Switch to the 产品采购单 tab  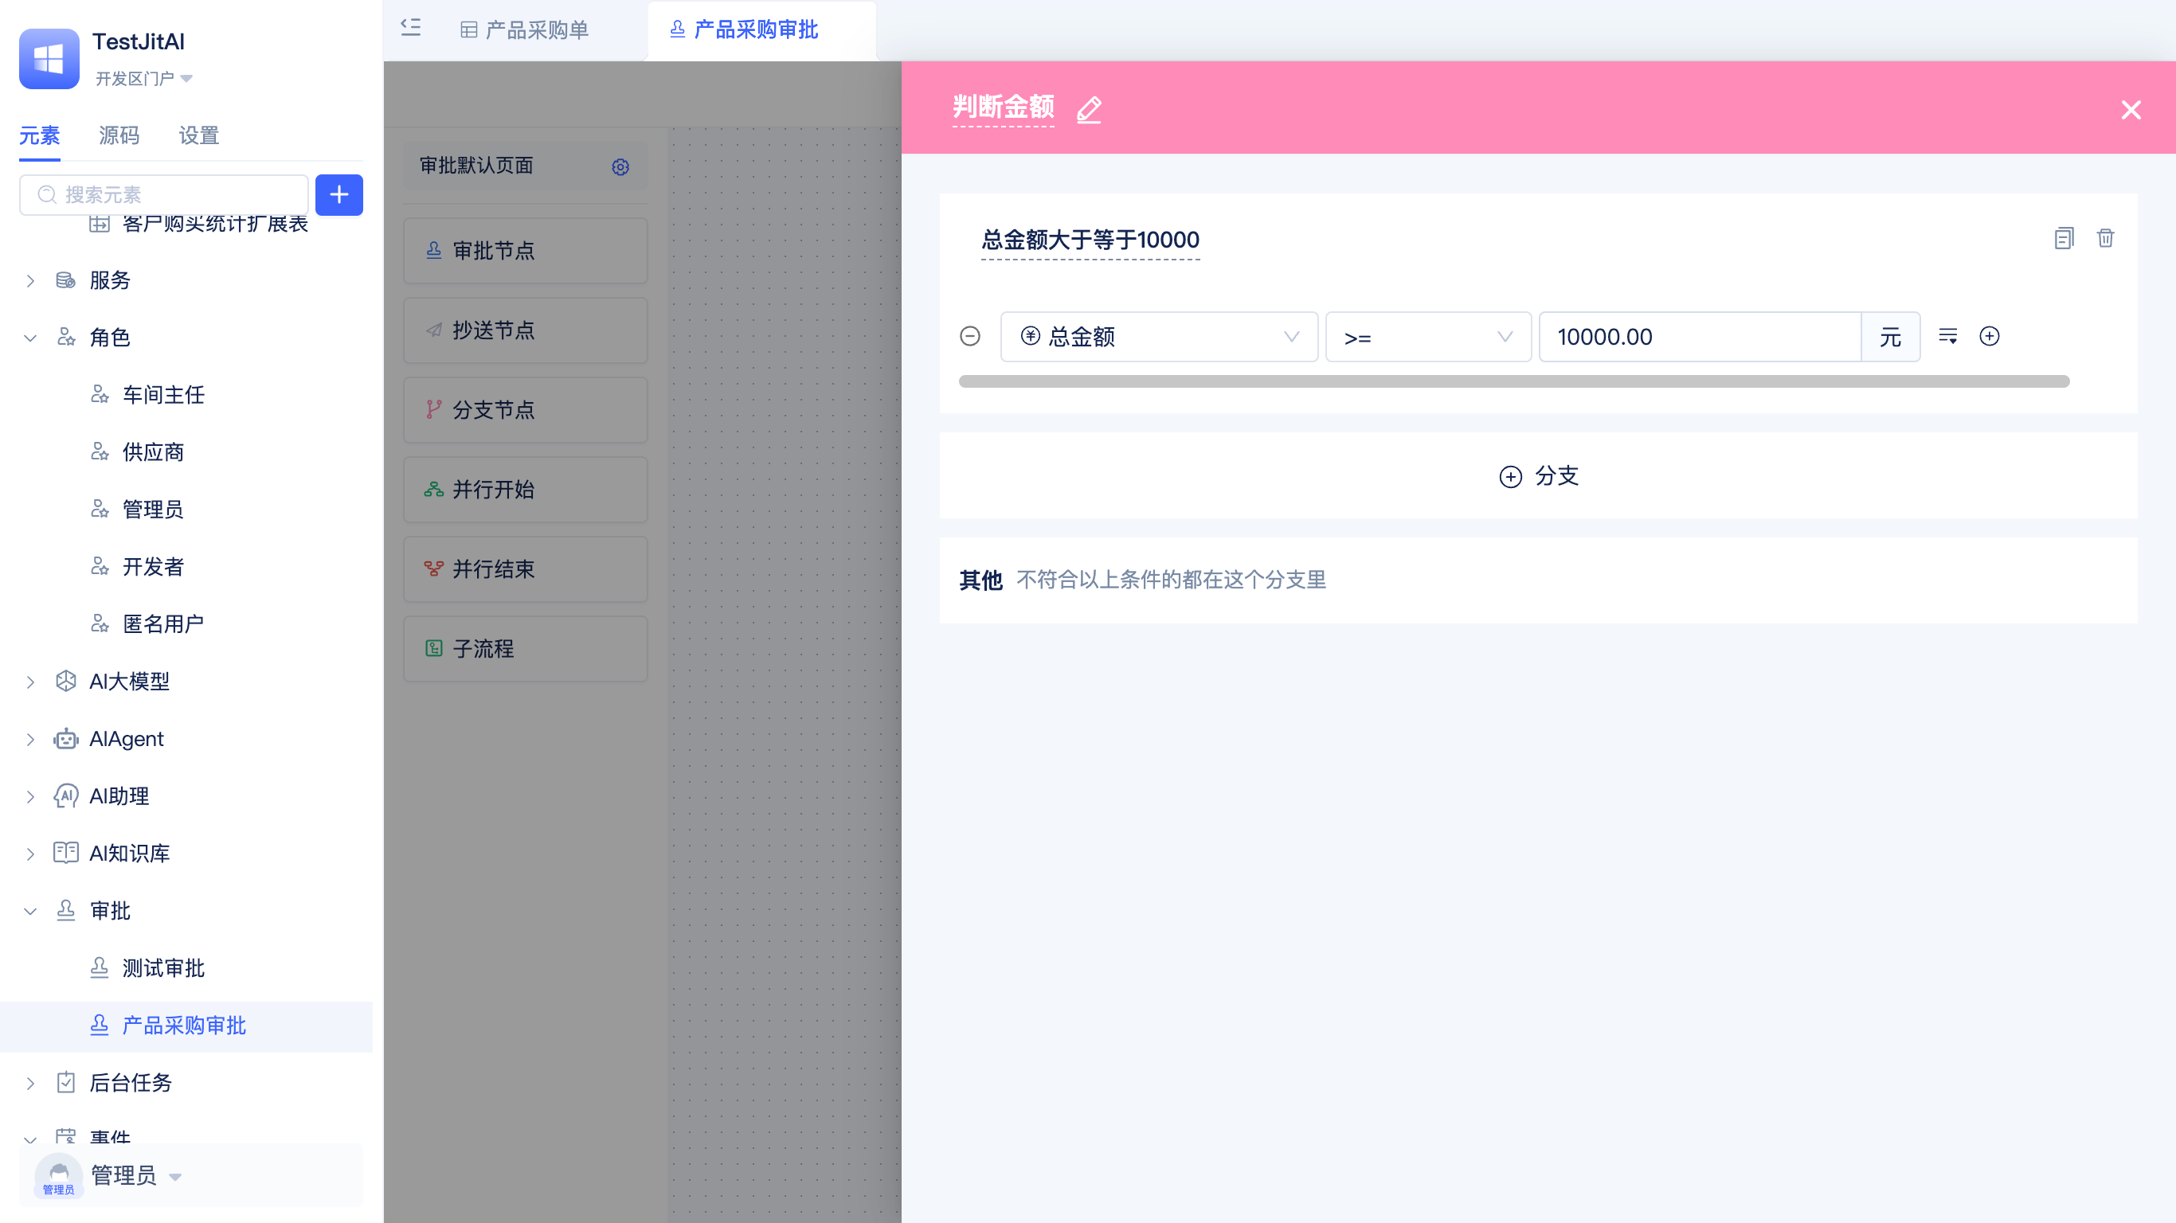(526, 30)
